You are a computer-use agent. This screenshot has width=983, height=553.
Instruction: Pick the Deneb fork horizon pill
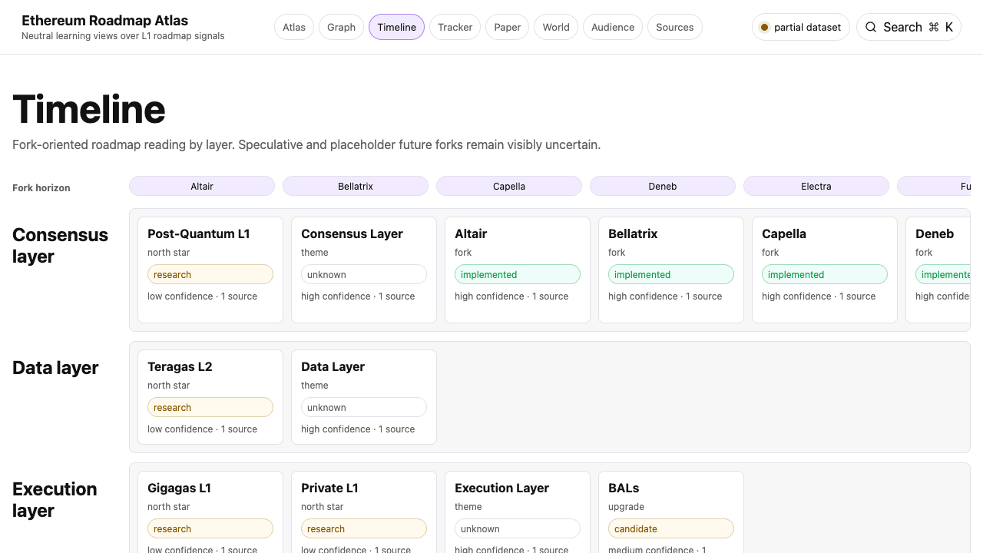click(x=663, y=186)
